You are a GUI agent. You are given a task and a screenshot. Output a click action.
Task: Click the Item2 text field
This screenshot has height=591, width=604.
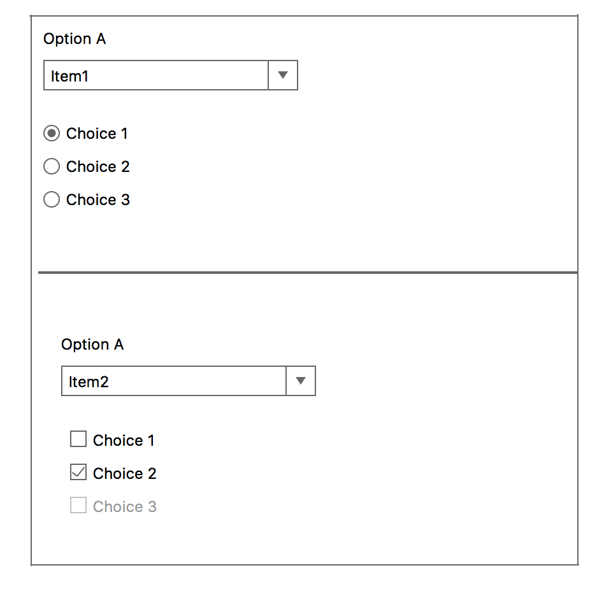pyautogui.click(x=172, y=381)
